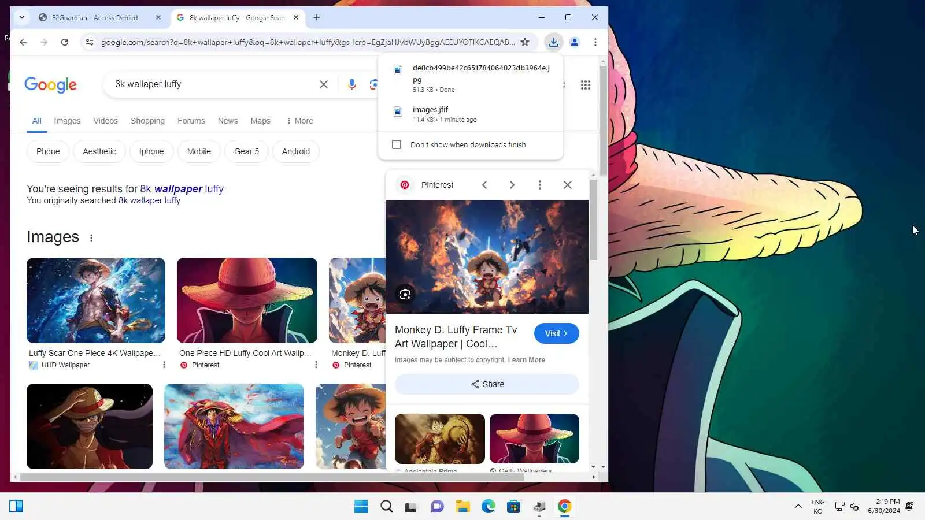This screenshot has width=925, height=520.
Task: Open downloaded file images.jfif
Action: pos(471,114)
